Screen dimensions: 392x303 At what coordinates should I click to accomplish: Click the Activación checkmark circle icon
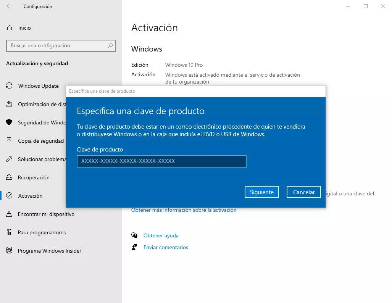9,195
